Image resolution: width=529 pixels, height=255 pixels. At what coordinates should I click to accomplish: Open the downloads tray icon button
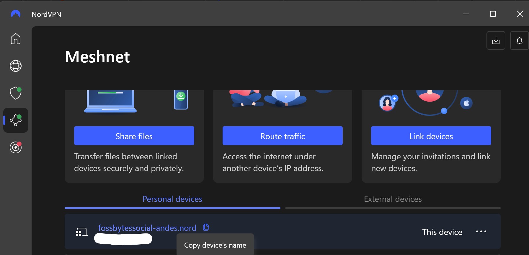pos(496,40)
